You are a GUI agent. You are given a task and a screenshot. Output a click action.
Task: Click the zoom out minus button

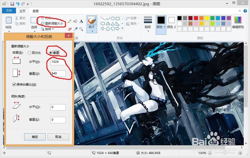tap(210, 153)
